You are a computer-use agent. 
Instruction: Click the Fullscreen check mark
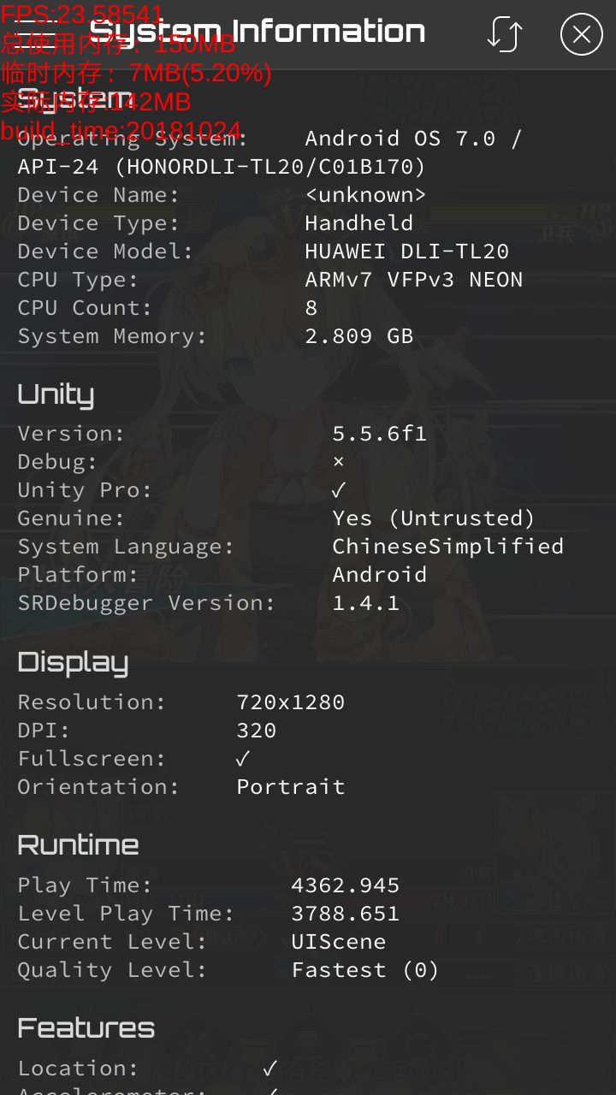[243, 758]
